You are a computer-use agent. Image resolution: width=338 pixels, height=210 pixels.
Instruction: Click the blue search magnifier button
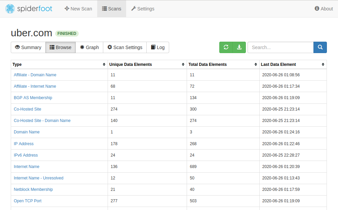[x=320, y=47]
